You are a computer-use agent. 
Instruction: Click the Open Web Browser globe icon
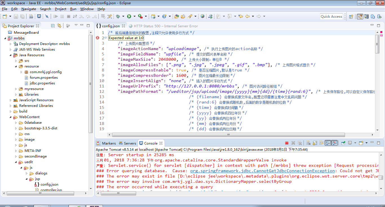coord(202,16)
